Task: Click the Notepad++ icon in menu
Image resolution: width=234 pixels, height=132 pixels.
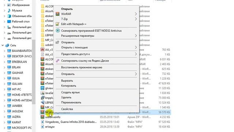Action: [57, 24]
